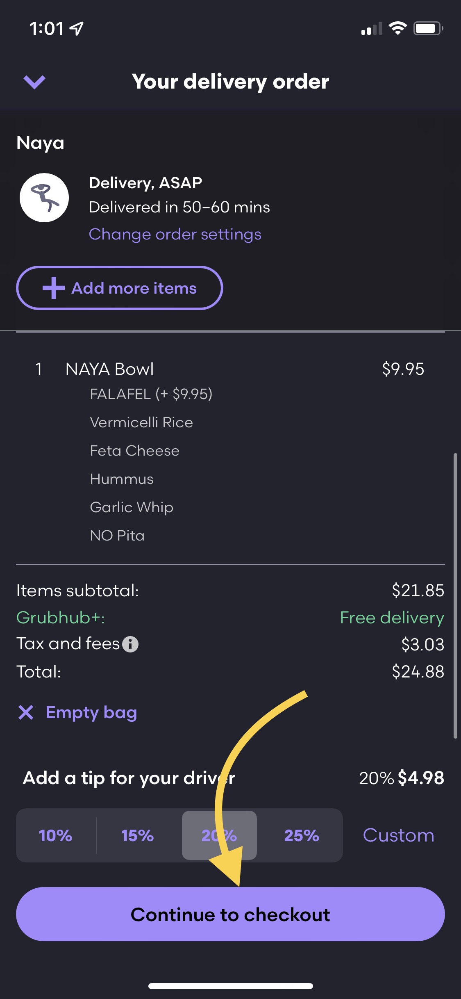This screenshot has height=999, width=461.
Task: Open Tax and fees info icon
Action: 130,644
